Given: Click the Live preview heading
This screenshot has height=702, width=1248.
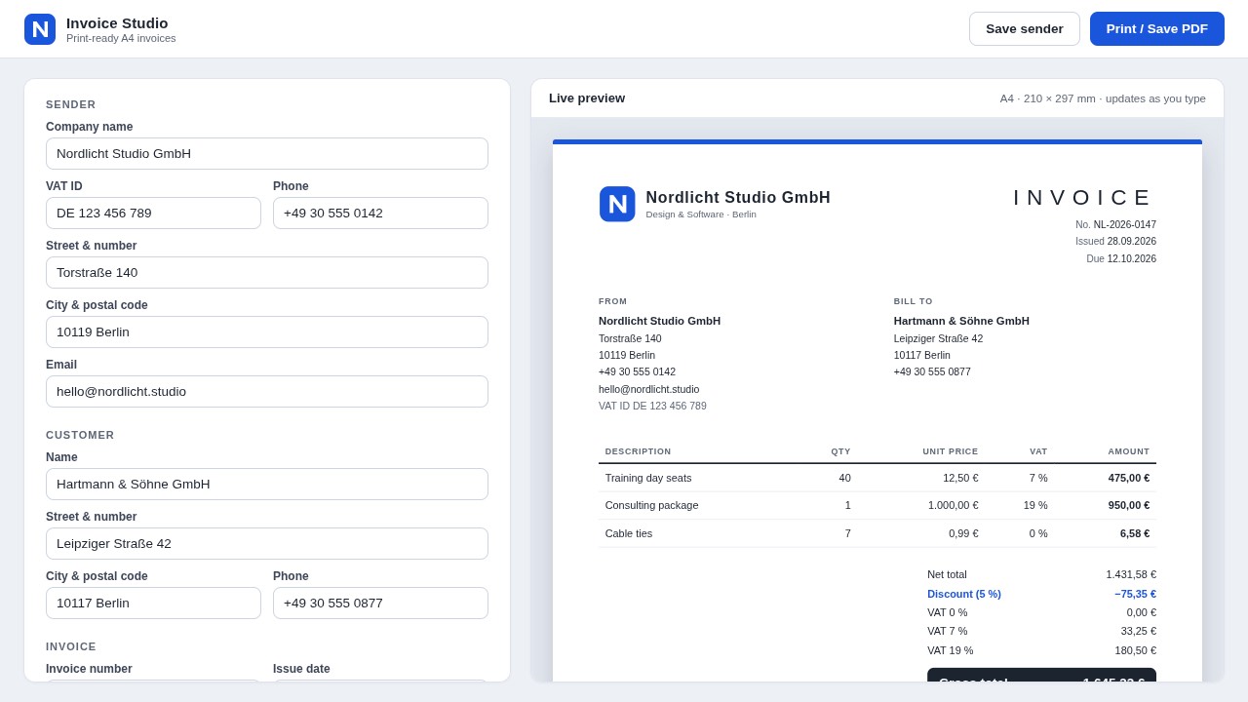Looking at the screenshot, I should tap(587, 98).
